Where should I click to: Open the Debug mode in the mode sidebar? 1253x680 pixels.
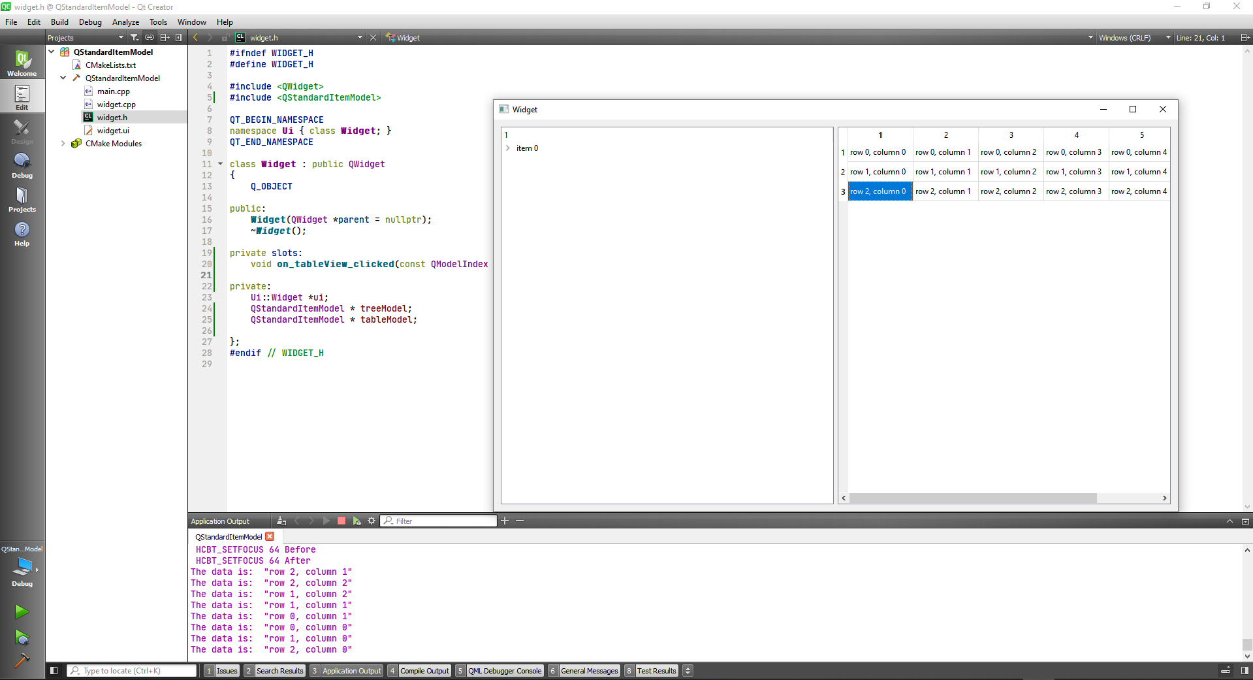tap(22, 165)
